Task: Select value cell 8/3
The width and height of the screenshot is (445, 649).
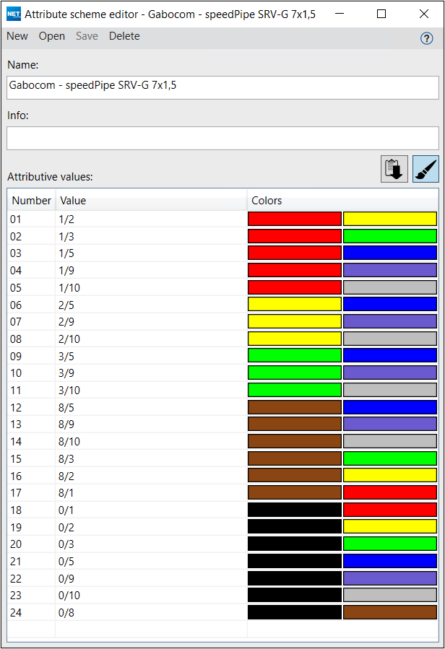Action: pos(151,458)
